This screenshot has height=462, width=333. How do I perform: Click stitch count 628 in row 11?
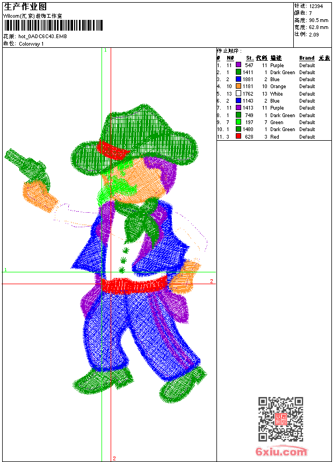249,136
